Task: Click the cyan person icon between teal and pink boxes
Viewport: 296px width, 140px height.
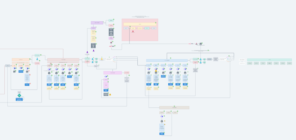Action: tap(37, 59)
